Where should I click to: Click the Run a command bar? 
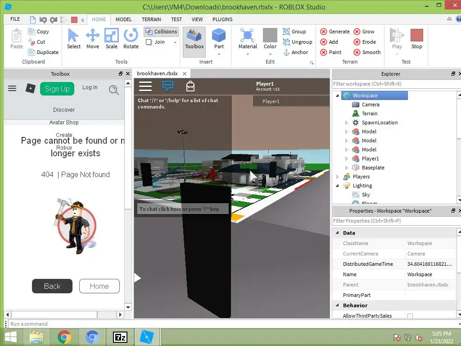234,324
